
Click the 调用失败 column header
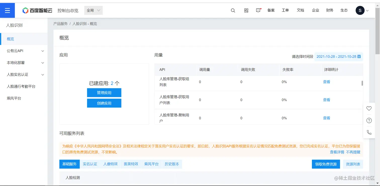click(248, 70)
